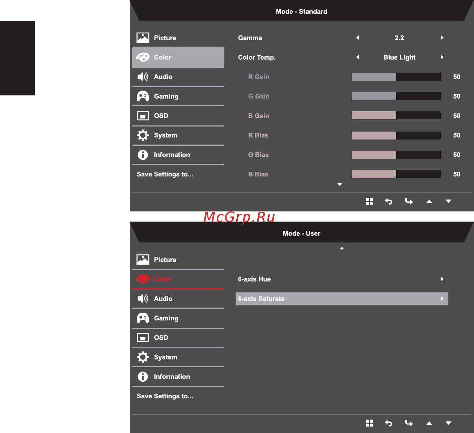
Task: Switch Color Temp. to previous option
Action: pos(357,57)
